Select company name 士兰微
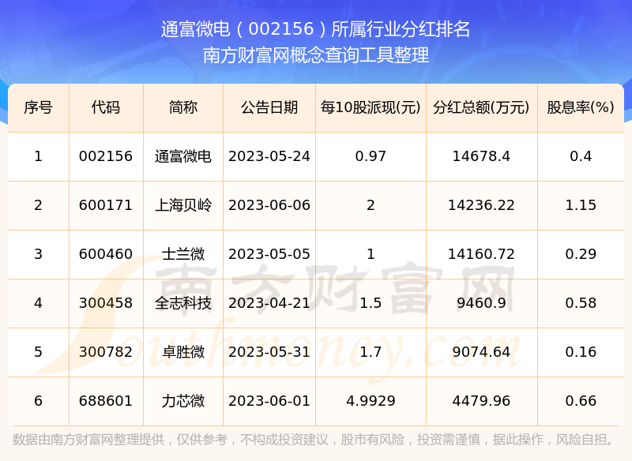The image size is (632, 461). pyautogui.click(x=183, y=254)
